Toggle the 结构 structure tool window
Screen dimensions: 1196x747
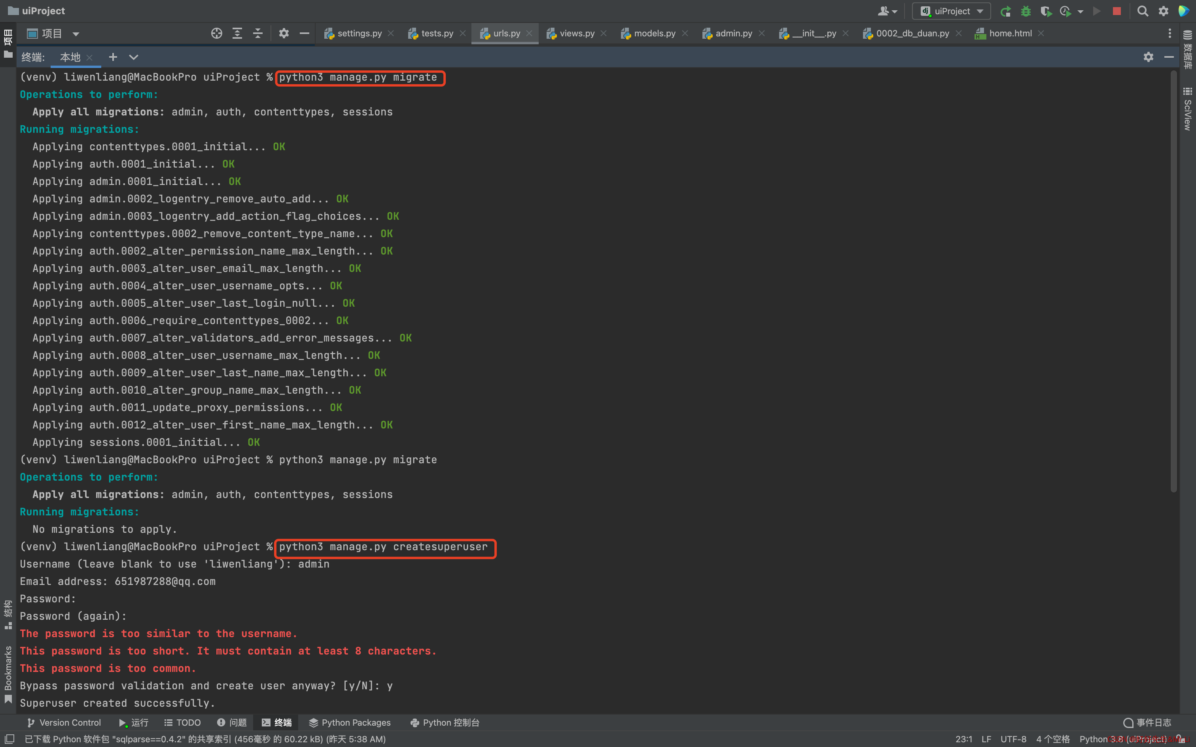click(8, 614)
